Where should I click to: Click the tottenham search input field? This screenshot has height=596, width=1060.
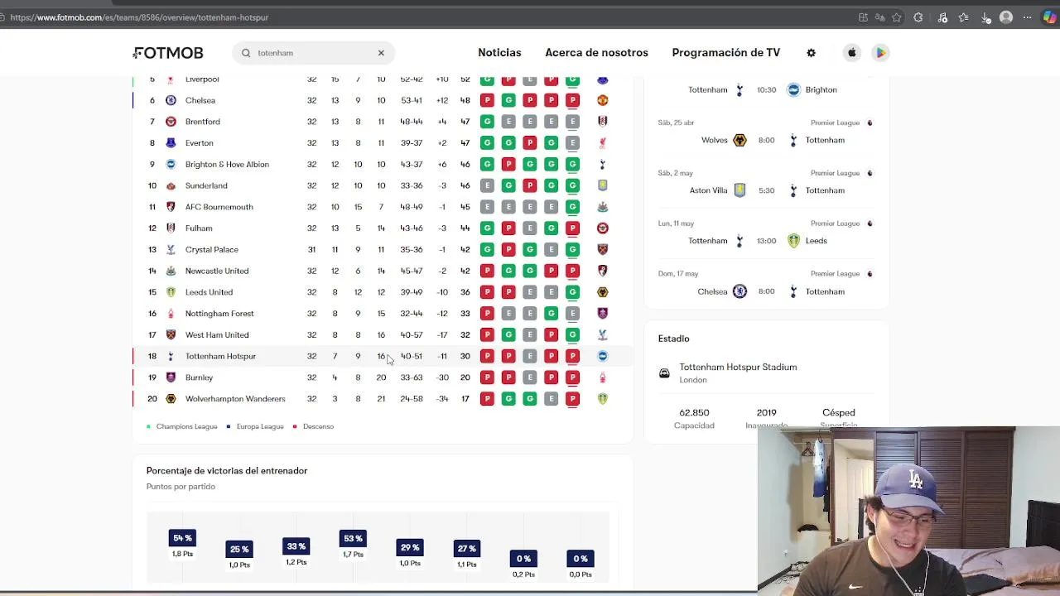click(314, 53)
